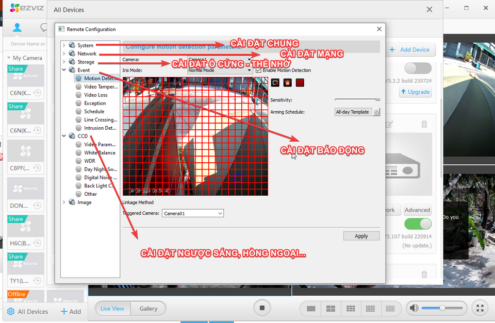This screenshot has width=495, height=323.
Task: Click the All Devices gear icon
Action: (x=11, y=311)
